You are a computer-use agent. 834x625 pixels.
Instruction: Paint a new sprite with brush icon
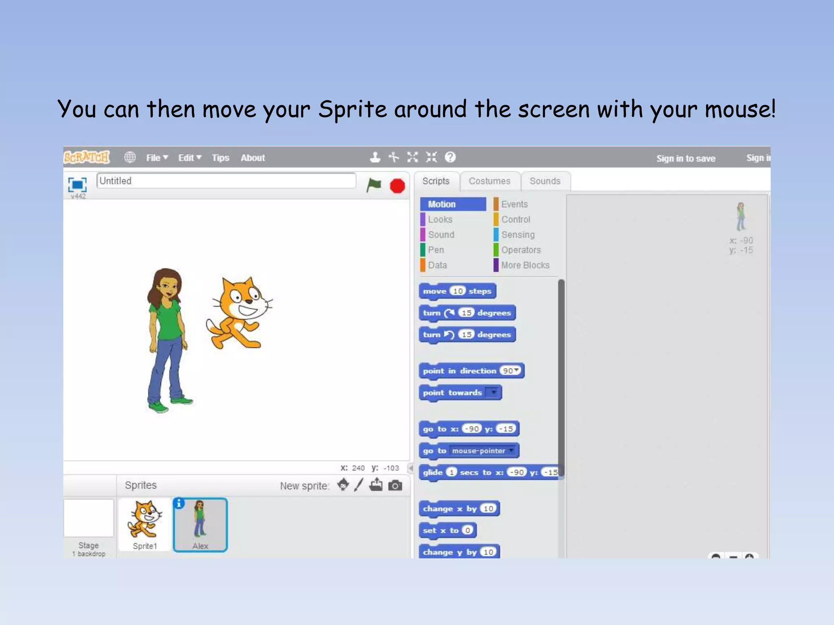tap(359, 485)
